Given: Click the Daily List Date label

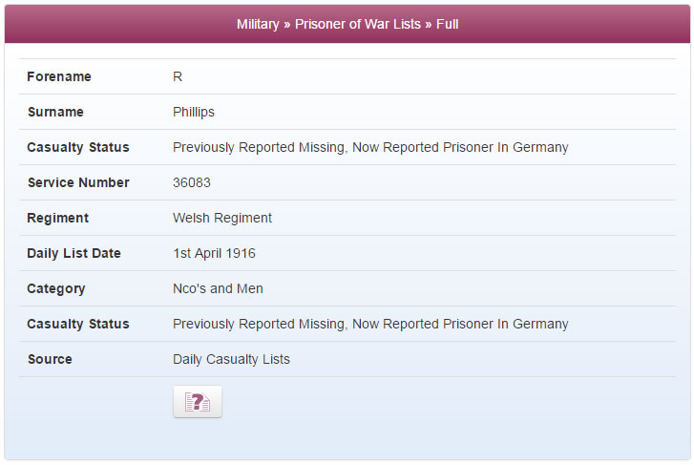Looking at the screenshot, I should point(74,253).
